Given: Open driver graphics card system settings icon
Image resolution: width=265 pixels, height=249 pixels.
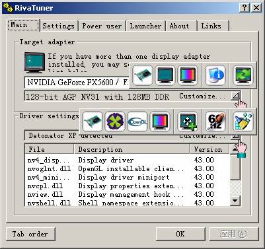Looking at the screenshot, I should pos(93,122).
